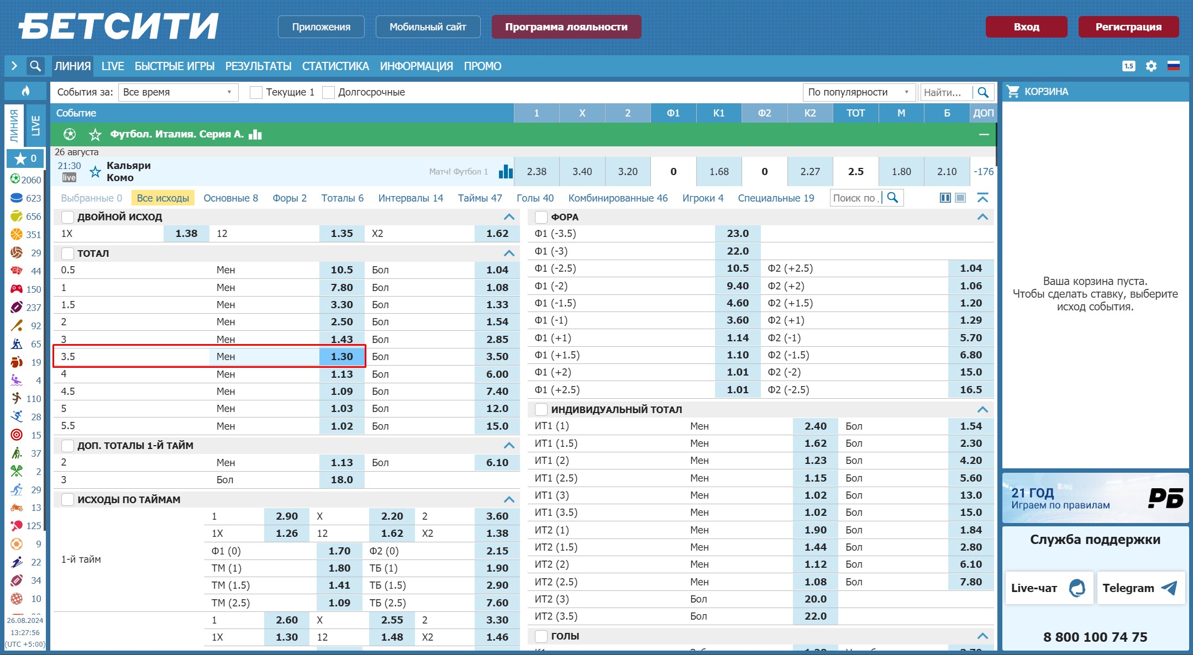
Task: Open the РЕЗУЛЬТАТЫ menu item
Action: coord(258,66)
